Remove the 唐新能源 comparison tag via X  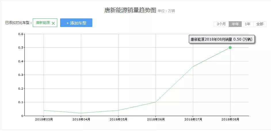coord(53,23)
